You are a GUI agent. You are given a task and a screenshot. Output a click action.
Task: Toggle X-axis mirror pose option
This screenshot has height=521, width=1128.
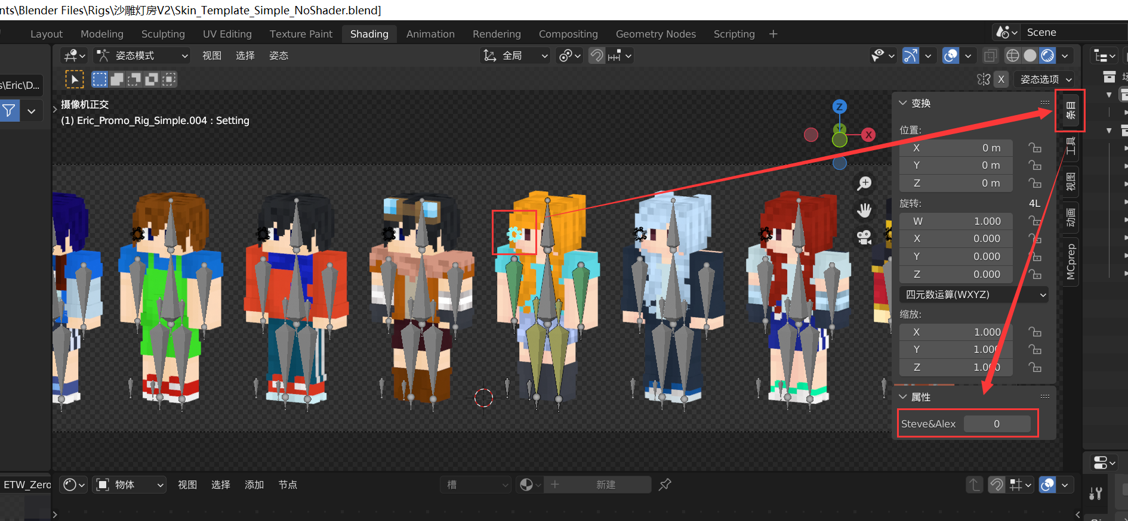[1001, 79]
